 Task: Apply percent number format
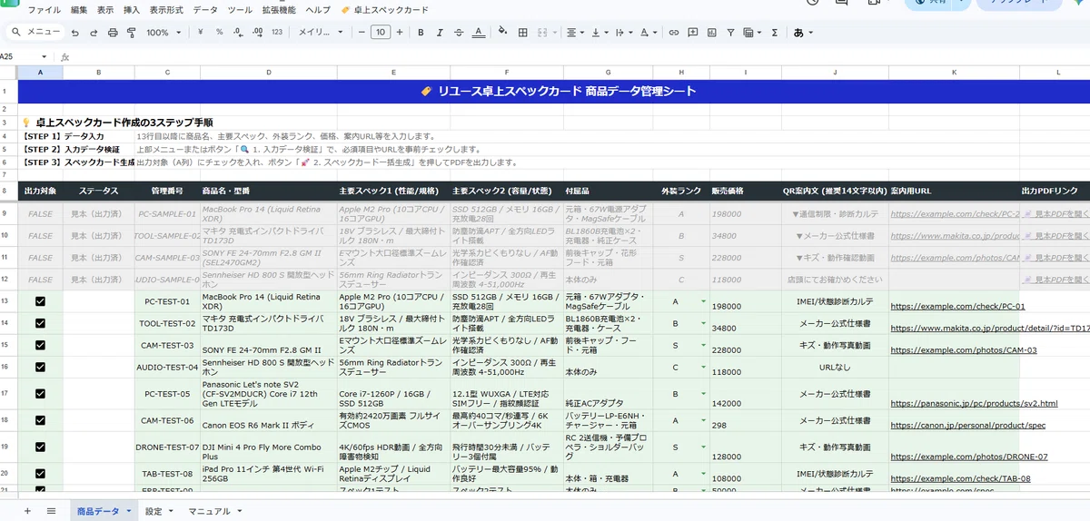(219, 32)
